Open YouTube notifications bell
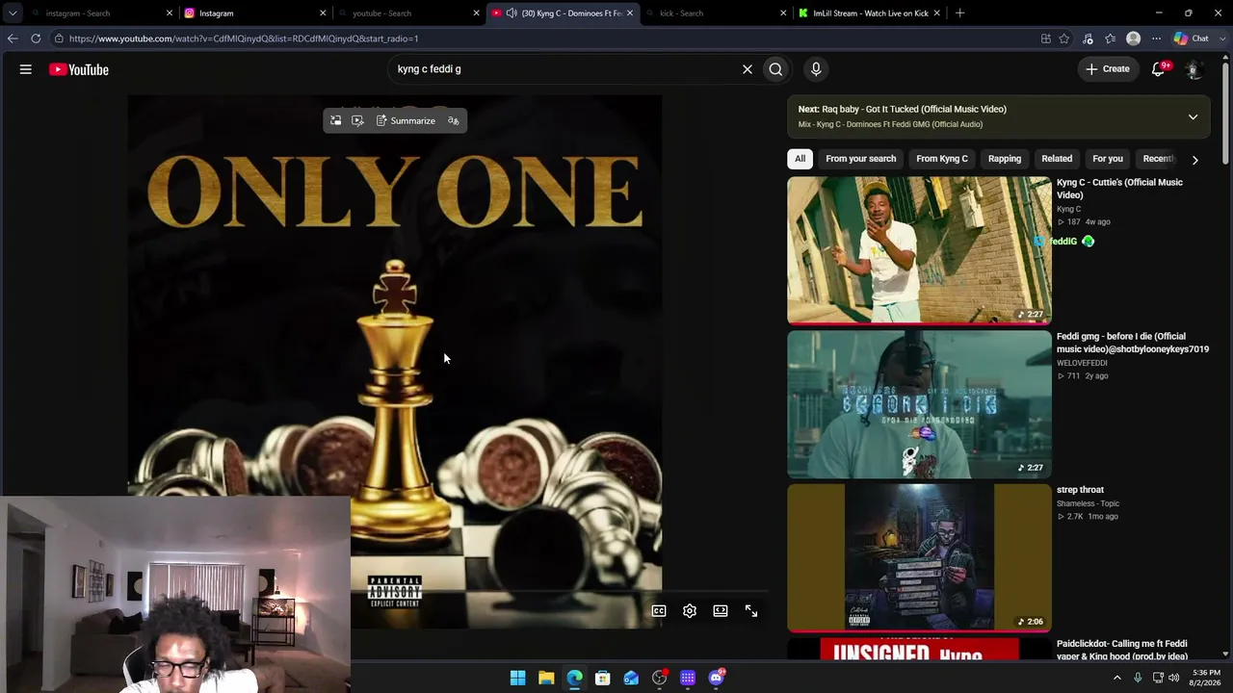 [1159, 69]
